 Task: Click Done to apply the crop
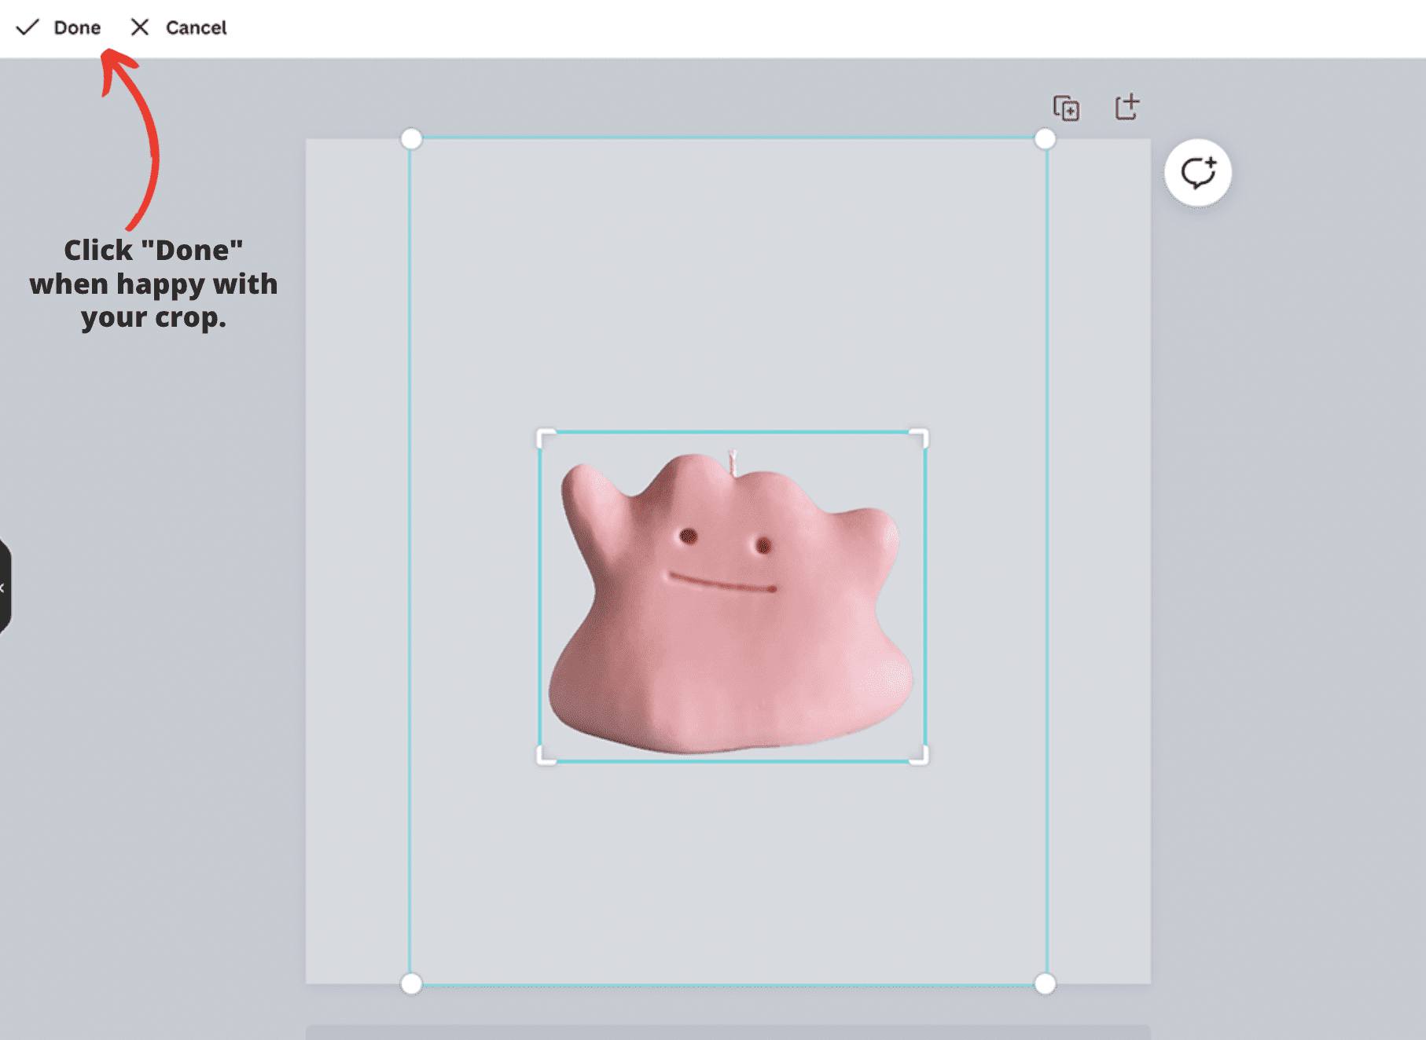point(59,27)
